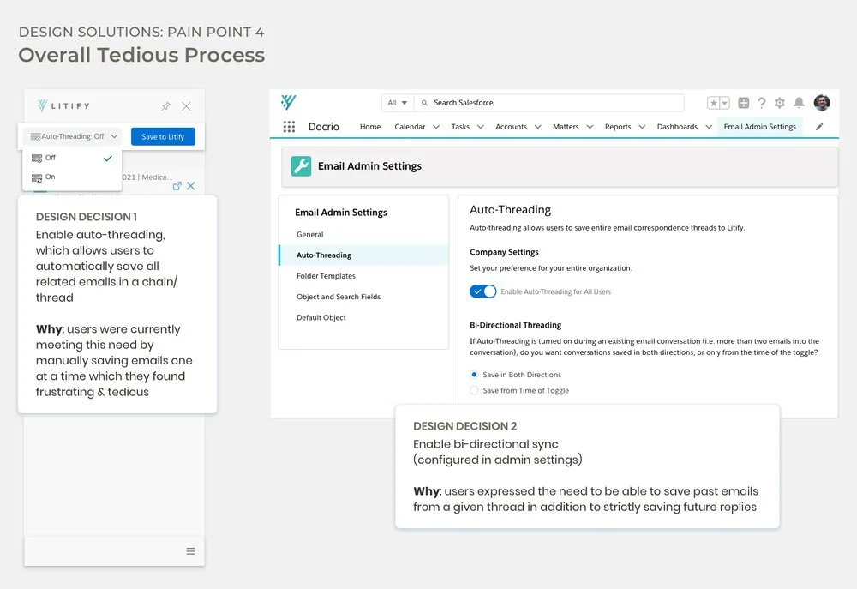The image size is (857, 589).
Task: Click the Save to Litify button
Action: [x=163, y=136]
